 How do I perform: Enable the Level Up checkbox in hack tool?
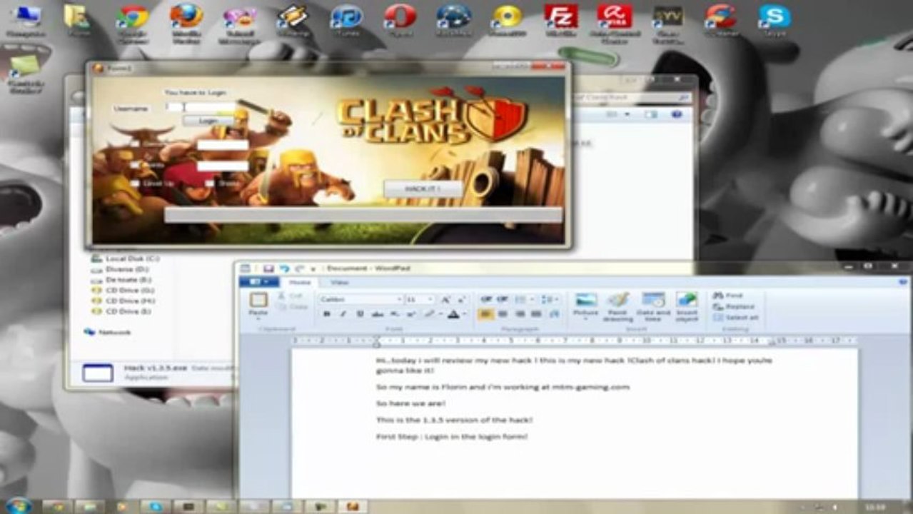[135, 183]
